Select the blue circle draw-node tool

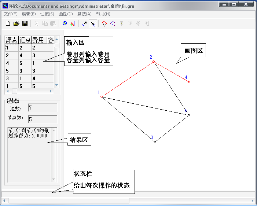65,23
